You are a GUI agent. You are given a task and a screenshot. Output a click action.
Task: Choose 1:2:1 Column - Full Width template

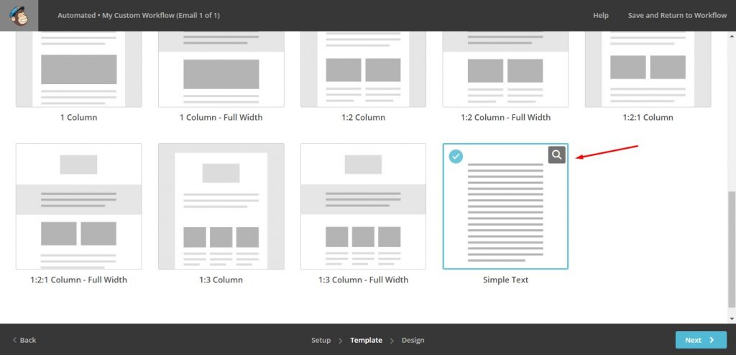pyautogui.click(x=79, y=206)
